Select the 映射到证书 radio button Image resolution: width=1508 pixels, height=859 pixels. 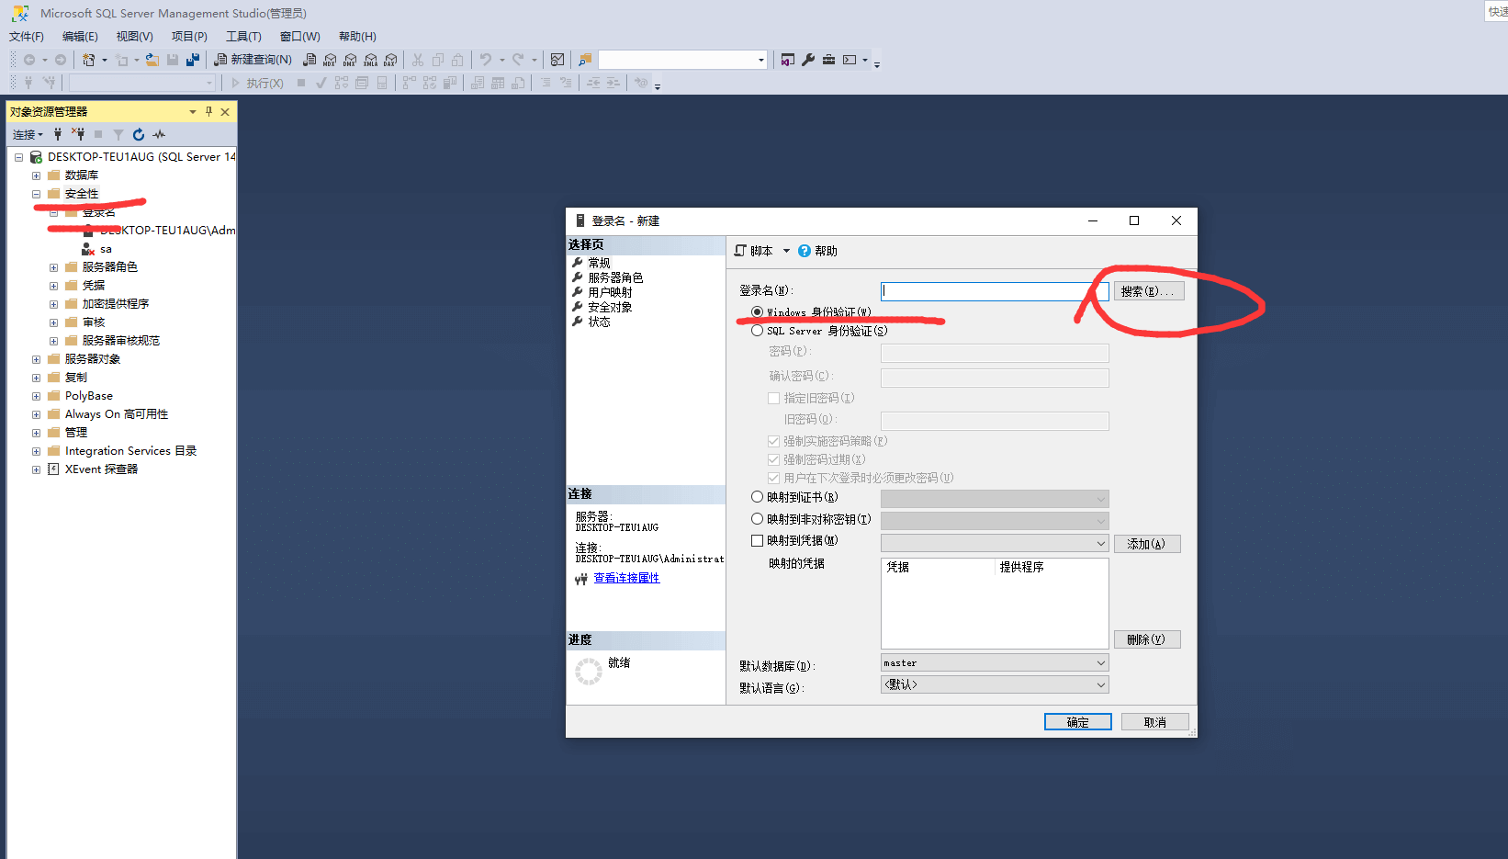point(757,497)
